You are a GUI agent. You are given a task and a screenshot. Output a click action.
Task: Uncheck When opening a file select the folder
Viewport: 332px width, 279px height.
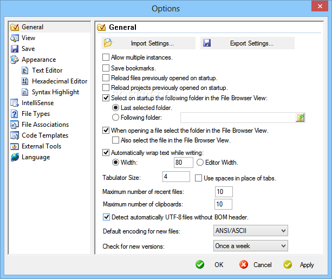click(106, 130)
